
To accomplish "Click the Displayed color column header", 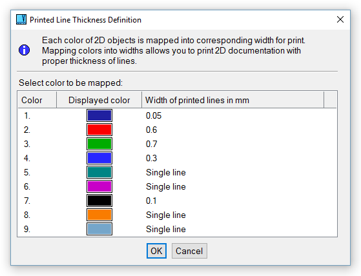I will point(99,100).
